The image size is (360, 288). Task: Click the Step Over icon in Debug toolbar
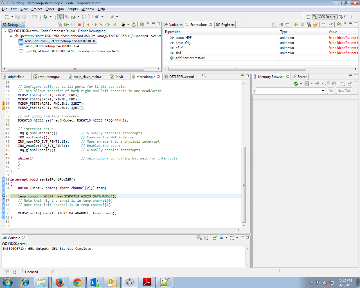point(94,25)
